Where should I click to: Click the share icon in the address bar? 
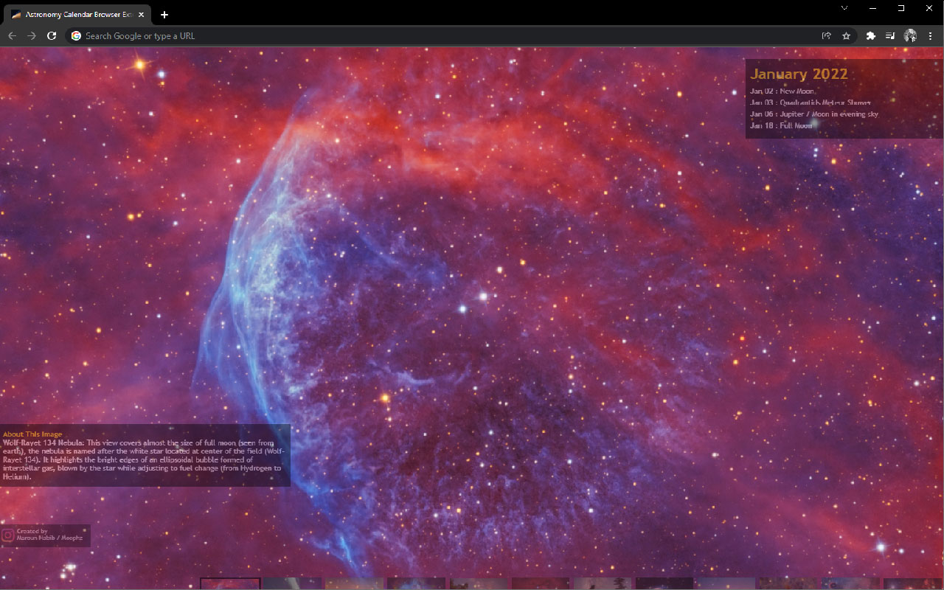click(826, 35)
